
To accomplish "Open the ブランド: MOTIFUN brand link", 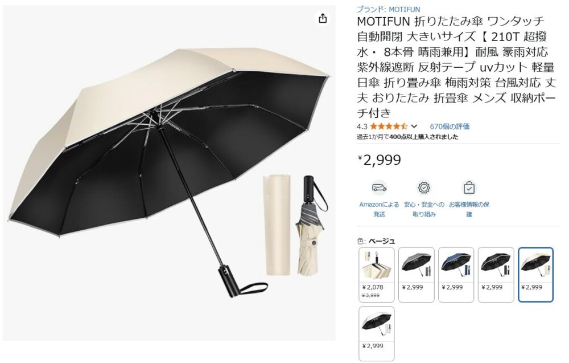I will click(x=388, y=10).
